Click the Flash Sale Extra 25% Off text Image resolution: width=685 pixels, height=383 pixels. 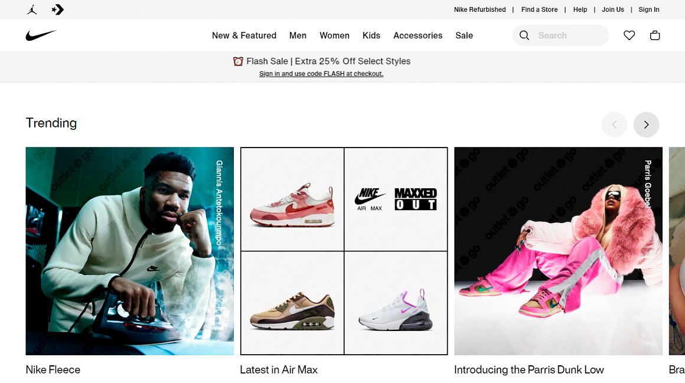click(328, 61)
